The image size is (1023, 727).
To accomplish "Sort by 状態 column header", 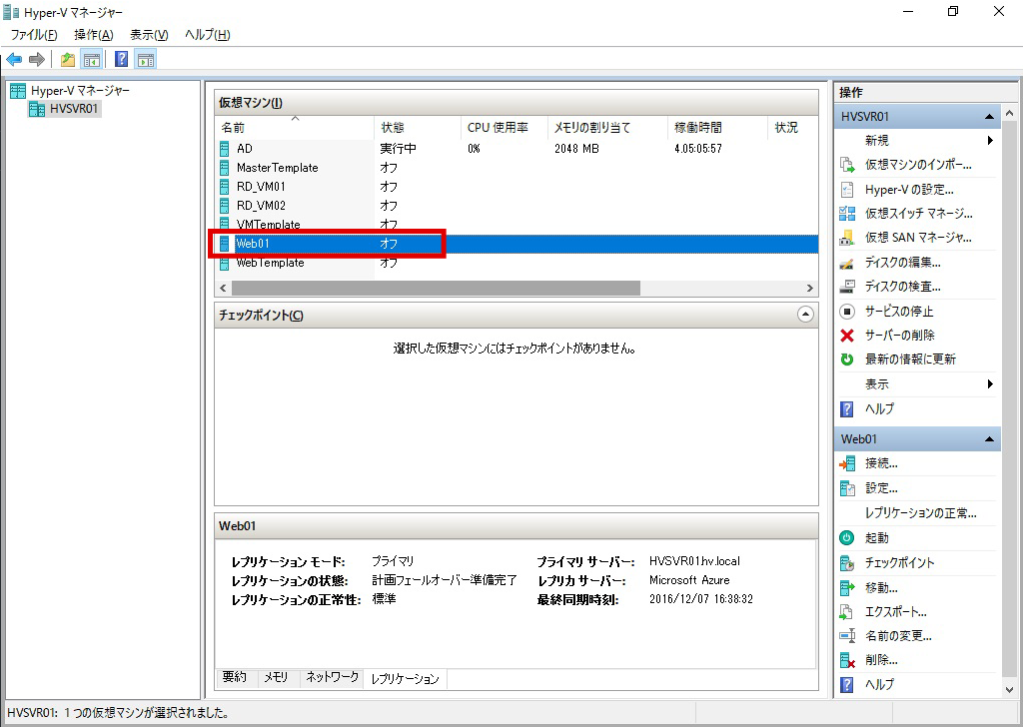I will (x=418, y=127).
